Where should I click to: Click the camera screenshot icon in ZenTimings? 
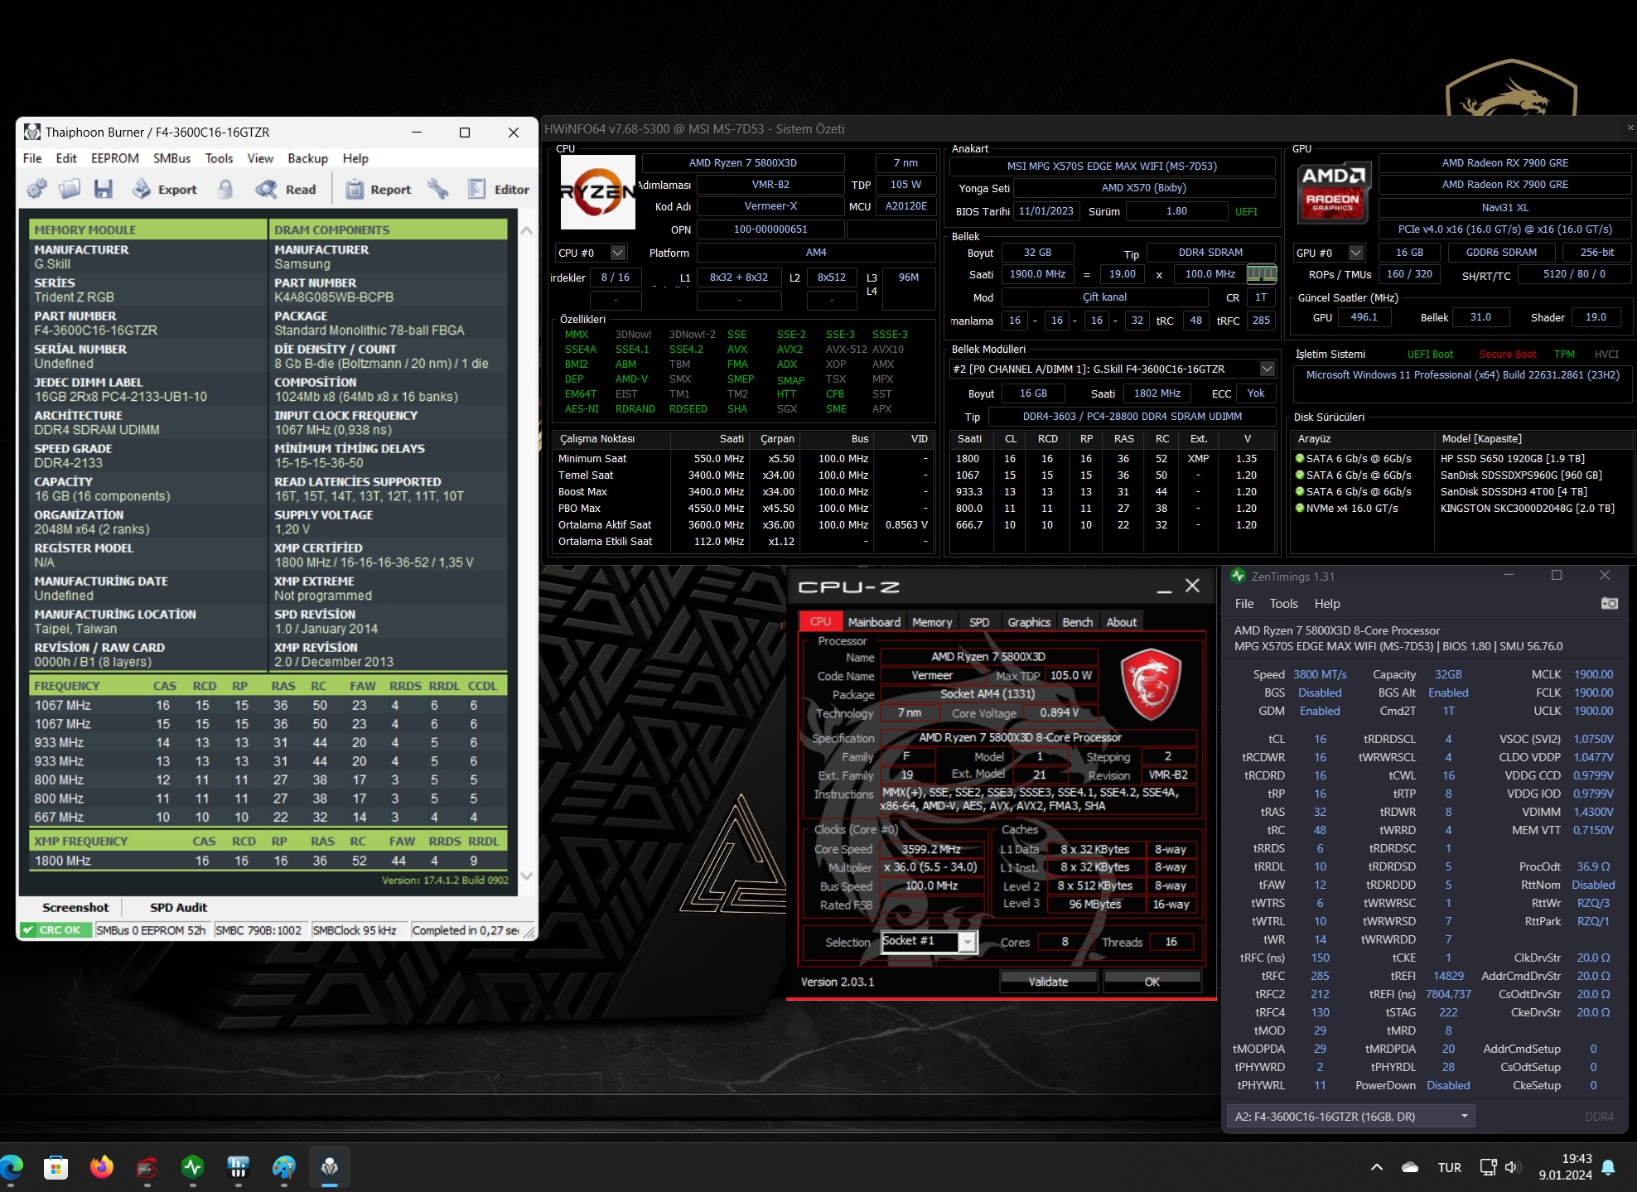[1609, 603]
